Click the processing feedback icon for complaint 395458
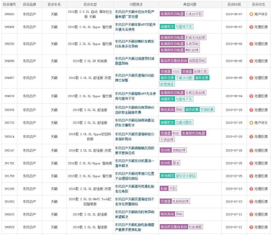Screen dimensions: 272x235 coord(251,27)
